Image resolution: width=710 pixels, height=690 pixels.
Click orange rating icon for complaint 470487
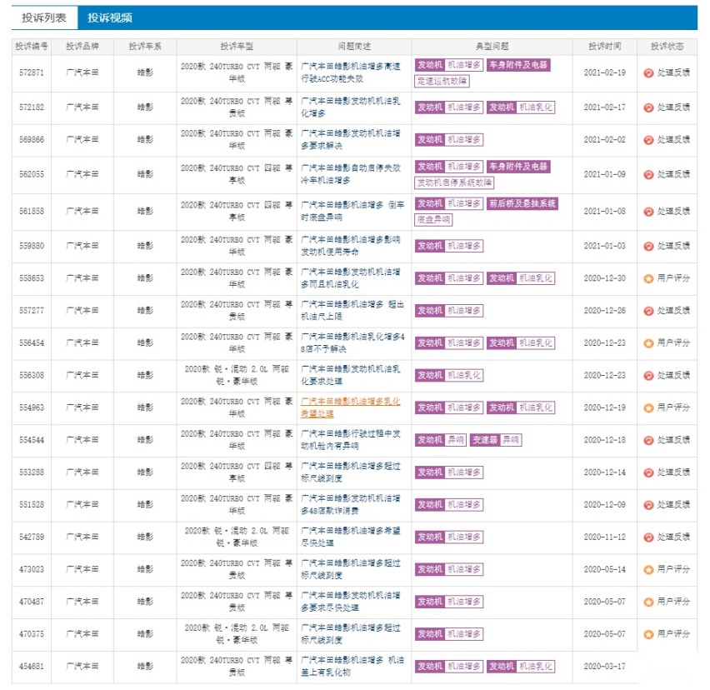(648, 602)
